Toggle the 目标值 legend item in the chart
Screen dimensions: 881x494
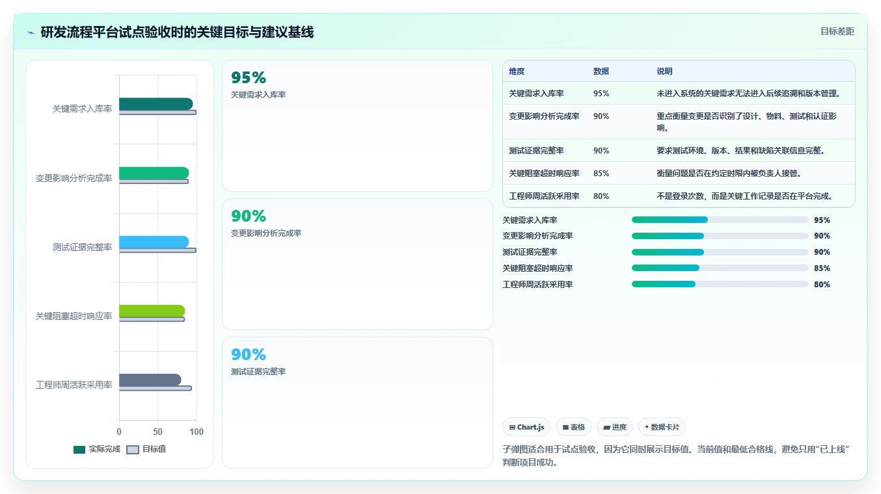point(146,449)
